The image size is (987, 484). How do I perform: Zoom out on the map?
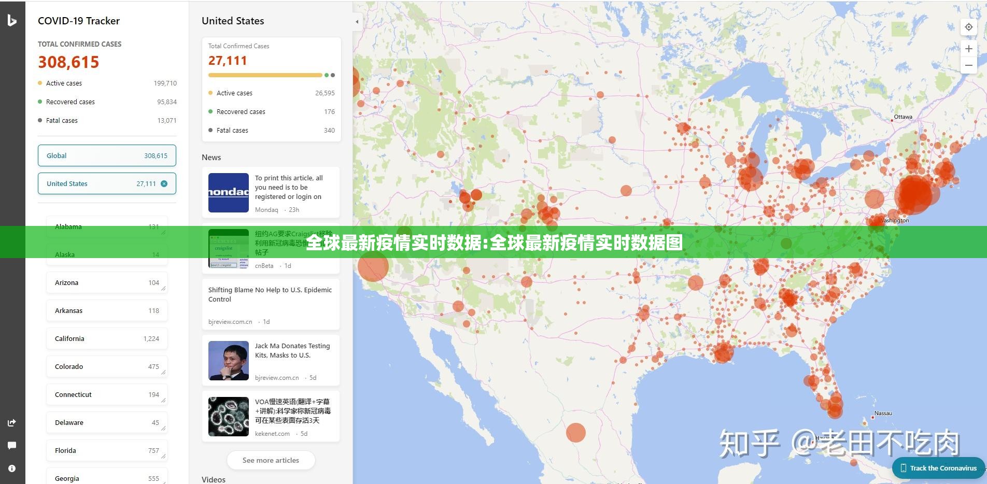pyautogui.click(x=968, y=65)
